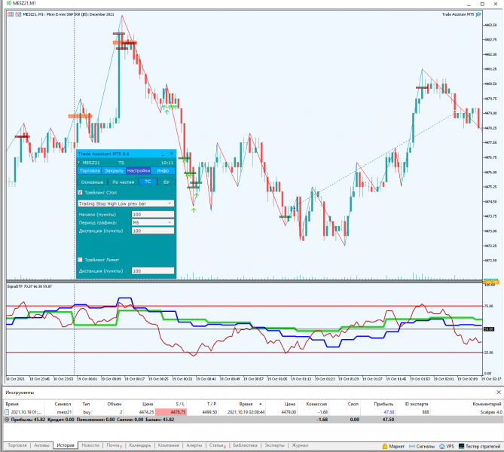Open the Маркет icon in status area
The height and width of the screenshot is (452, 504).
(385, 446)
